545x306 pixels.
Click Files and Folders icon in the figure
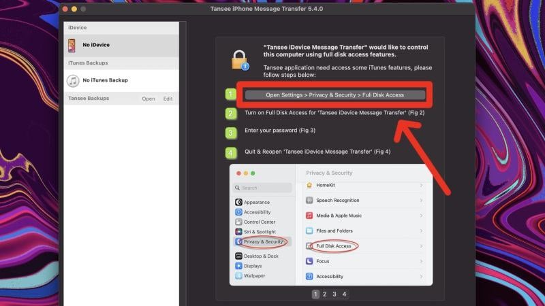(309, 231)
